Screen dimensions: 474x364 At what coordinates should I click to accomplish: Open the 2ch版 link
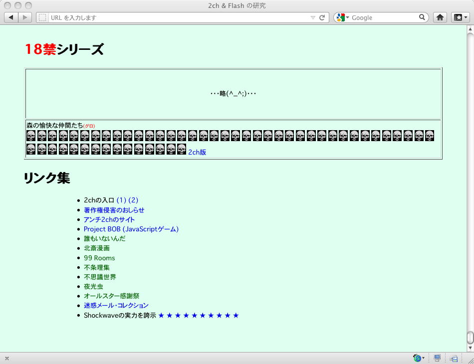(x=197, y=152)
